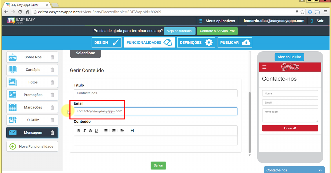This screenshot has height=173, width=331.
Task: Reload the browser page
Action: (20, 12)
